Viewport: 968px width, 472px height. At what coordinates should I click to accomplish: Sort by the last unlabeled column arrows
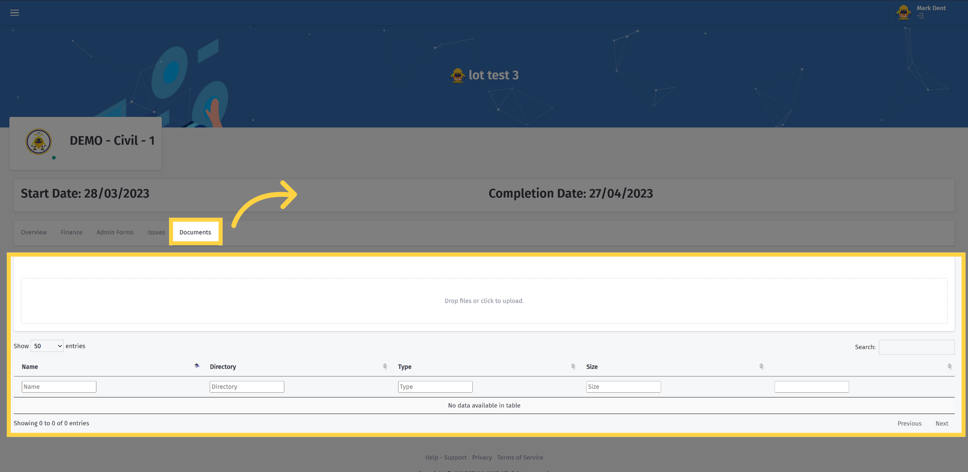pos(949,366)
